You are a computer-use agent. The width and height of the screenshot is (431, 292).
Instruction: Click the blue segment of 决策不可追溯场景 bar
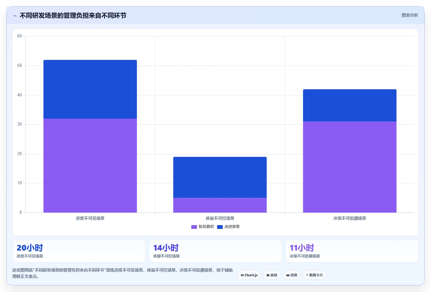click(350, 105)
